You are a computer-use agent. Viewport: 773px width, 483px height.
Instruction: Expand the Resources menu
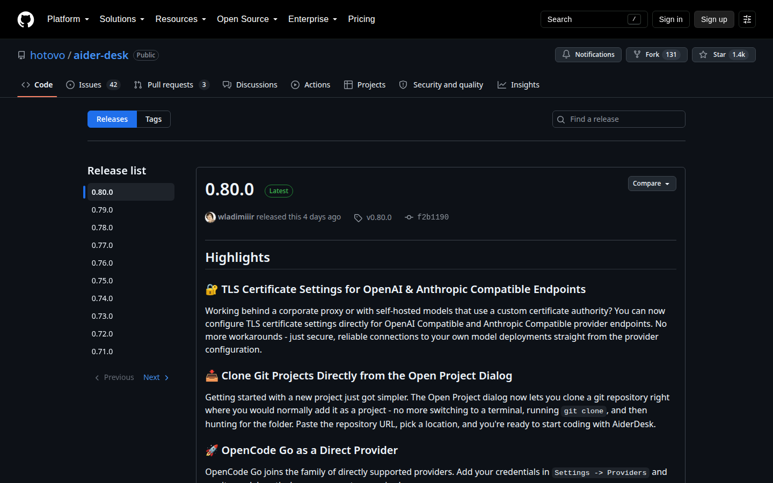(181, 19)
